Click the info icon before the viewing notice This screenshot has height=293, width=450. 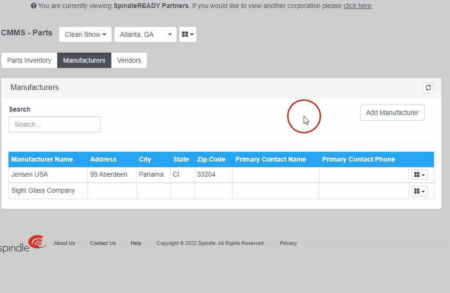(x=33, y=6)
